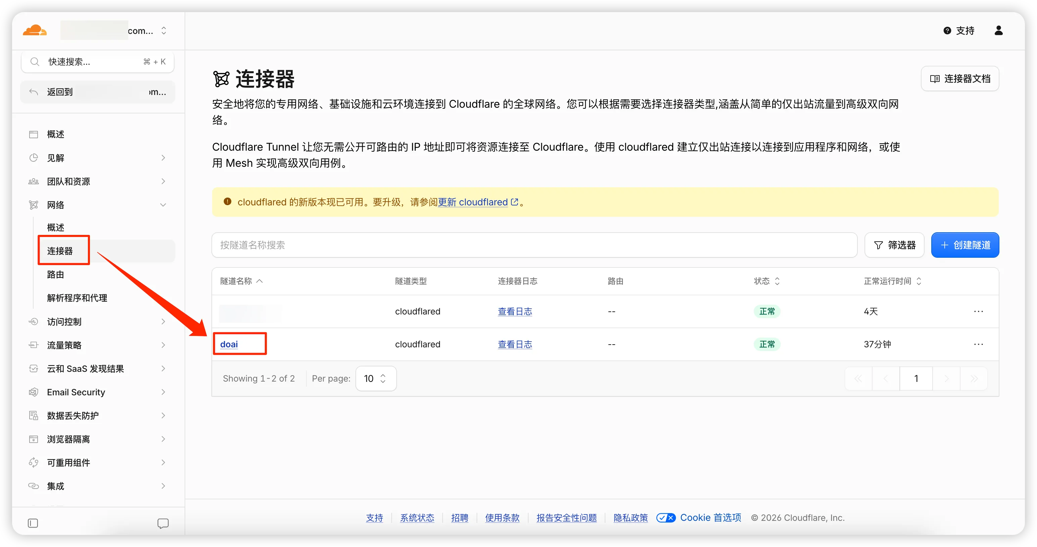The height and width of the screenshot is (547, 1037).
Task: Click the 集成 link icon
Action: point(34,486)
